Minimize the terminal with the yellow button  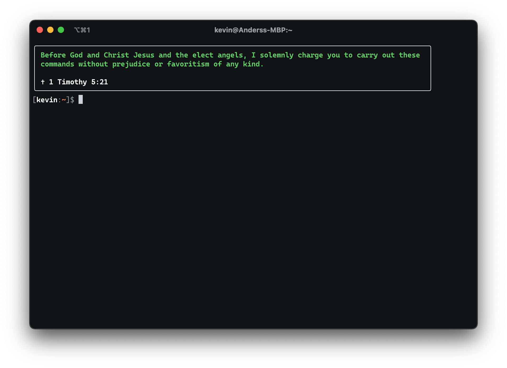[50, 30]
